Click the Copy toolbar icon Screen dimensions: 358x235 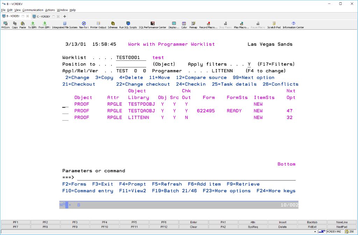15,25
